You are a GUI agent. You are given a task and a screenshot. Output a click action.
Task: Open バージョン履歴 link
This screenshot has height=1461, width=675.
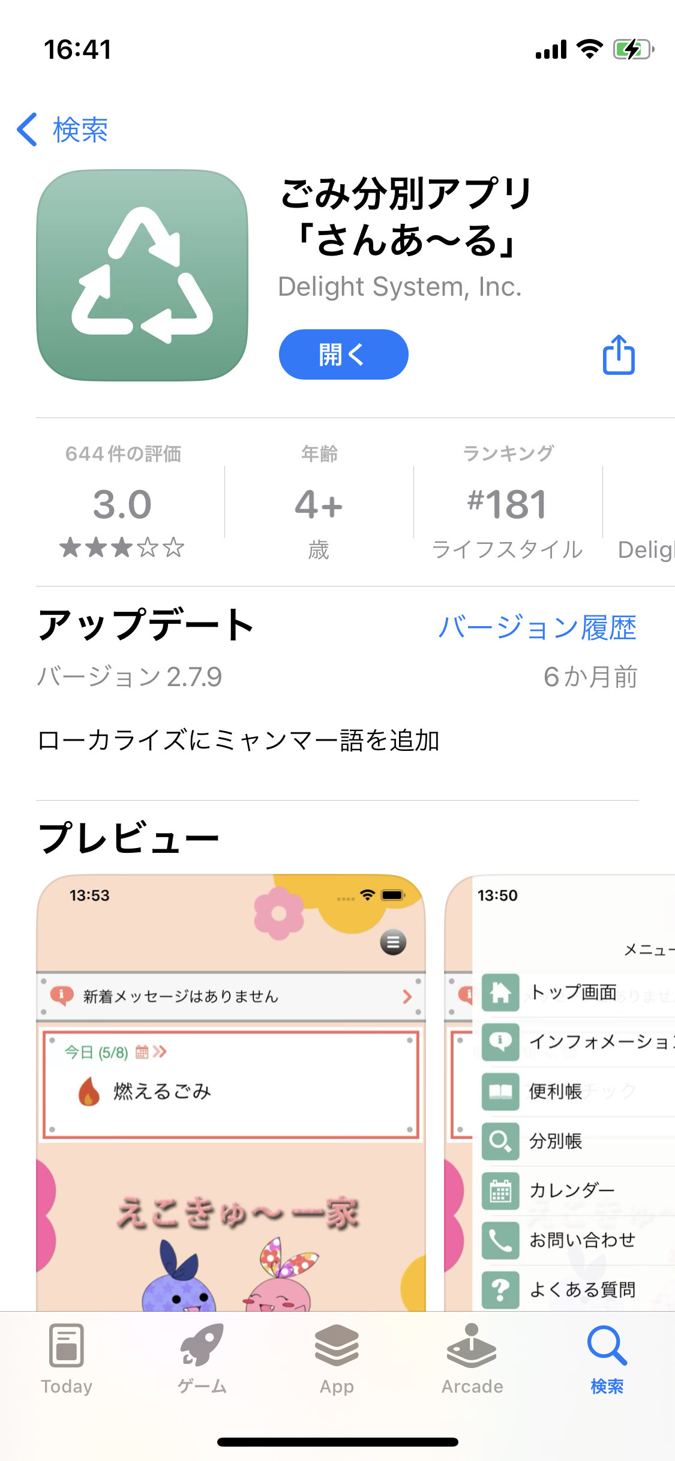tap(537, 628)
